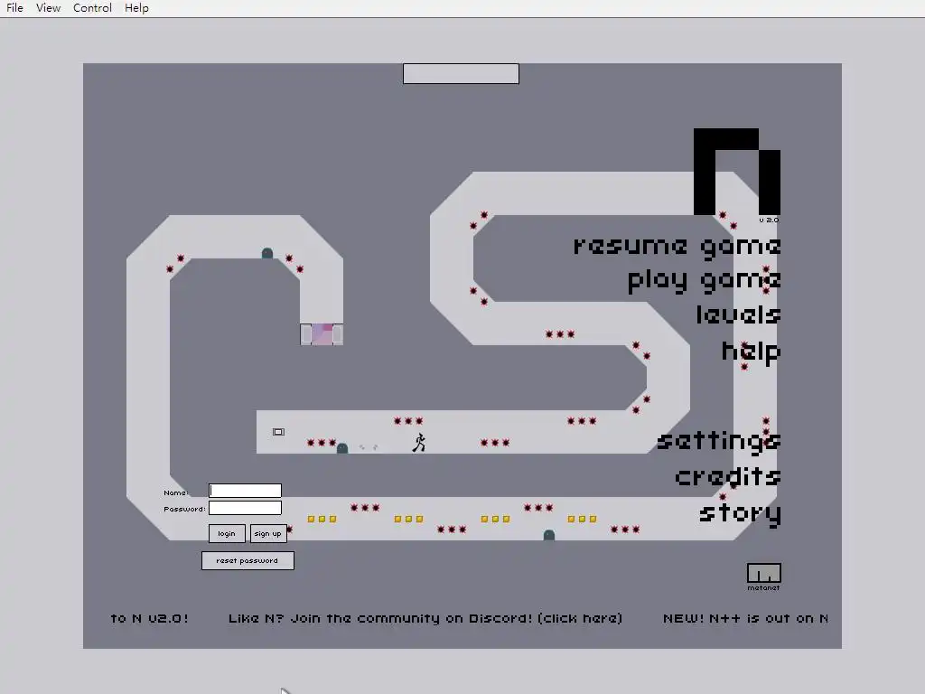The image size is (925, 694).
Task: Click the running ninja character
Action: pyautogui.click(x=419, y=443)
